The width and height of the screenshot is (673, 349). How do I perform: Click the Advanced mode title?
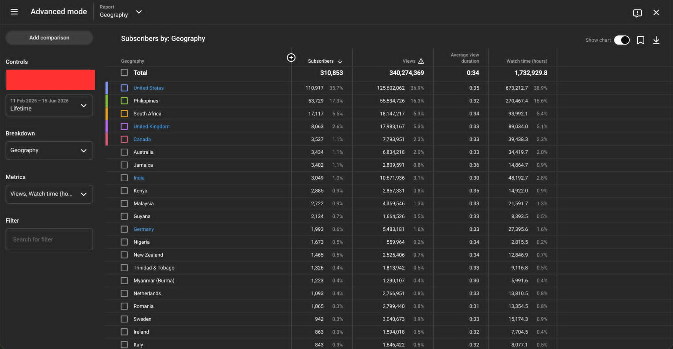(59, 12)
